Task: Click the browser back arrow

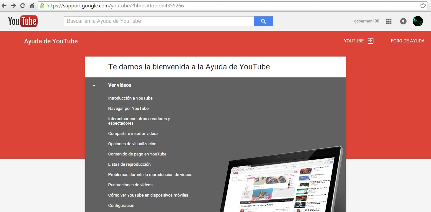Action: [4, 5]
